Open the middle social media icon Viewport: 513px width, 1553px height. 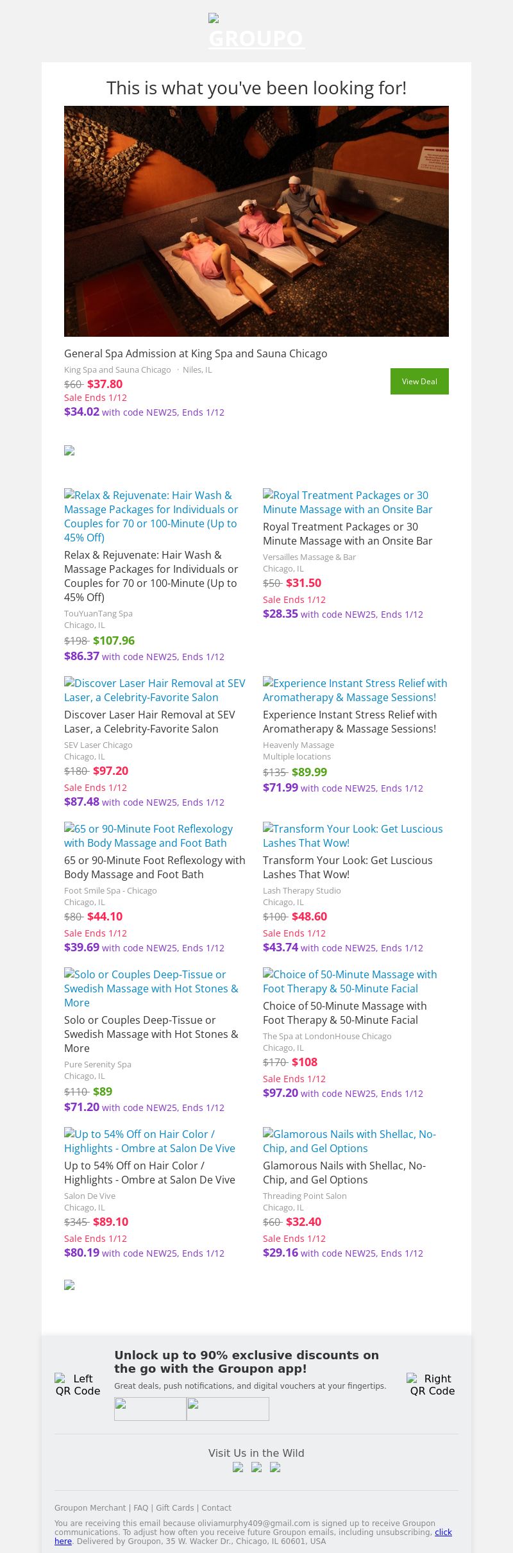tap(256, 1467)
